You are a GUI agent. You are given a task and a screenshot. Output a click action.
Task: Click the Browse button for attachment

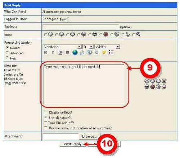pos(89,136)
